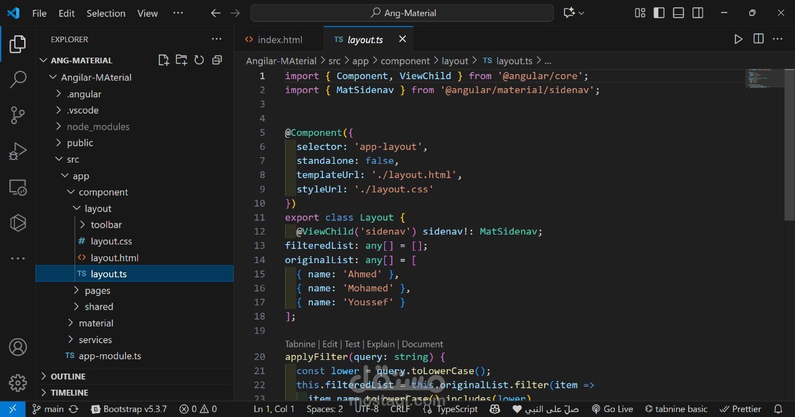The image size is (795, 417).
Task: Click Tabnine Document code lens
Action: [422, 344]
